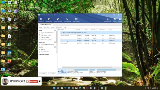Image resolution: width=160 pixels, height=90 pixels.
Task: Click the Subscribe button in the ITSUPPORT banner
Action: click(32, 81)
